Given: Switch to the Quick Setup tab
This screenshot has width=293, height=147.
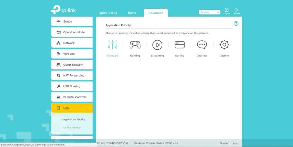Looking at the screenshot, I should point(108,13).
